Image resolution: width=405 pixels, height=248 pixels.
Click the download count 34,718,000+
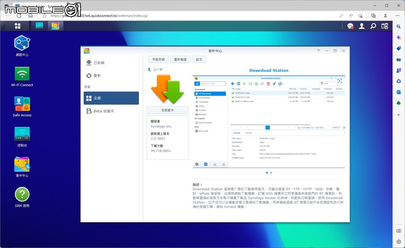pyautogui.click(x=161, y=151)
